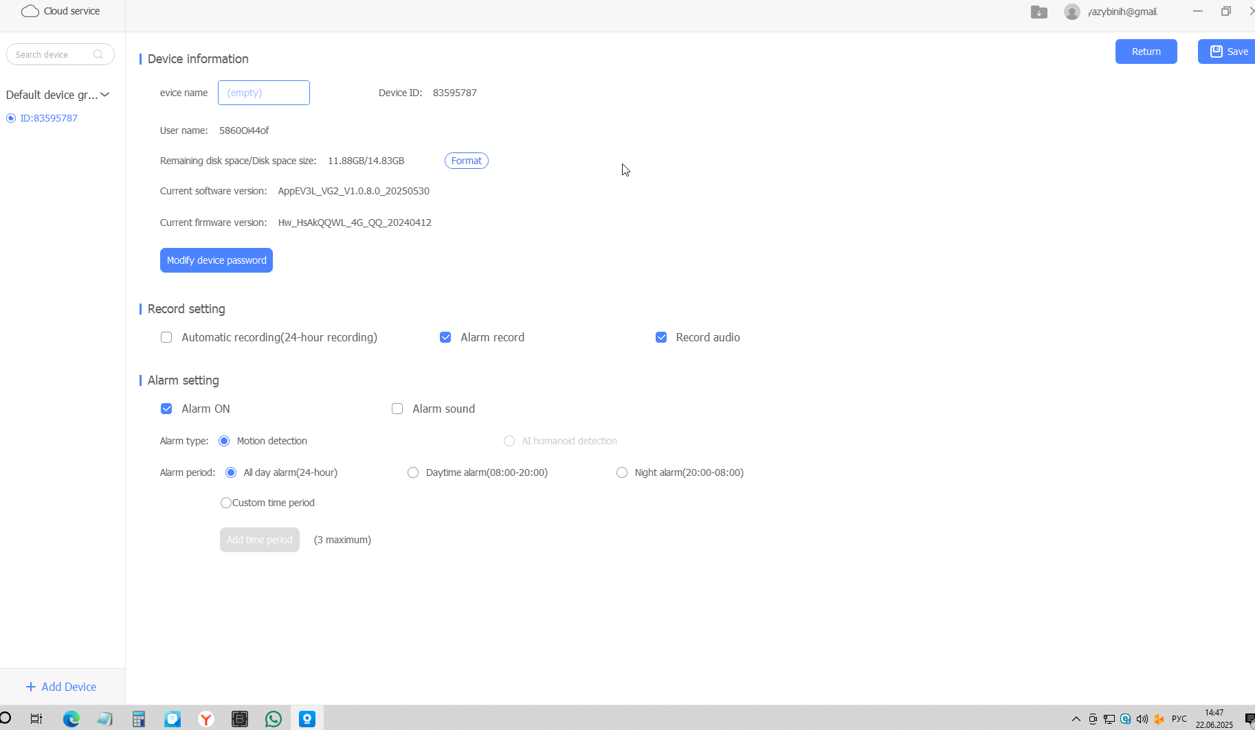
Task: Click the User name value 5860Oi44of
Action: (x=244, y=130)
